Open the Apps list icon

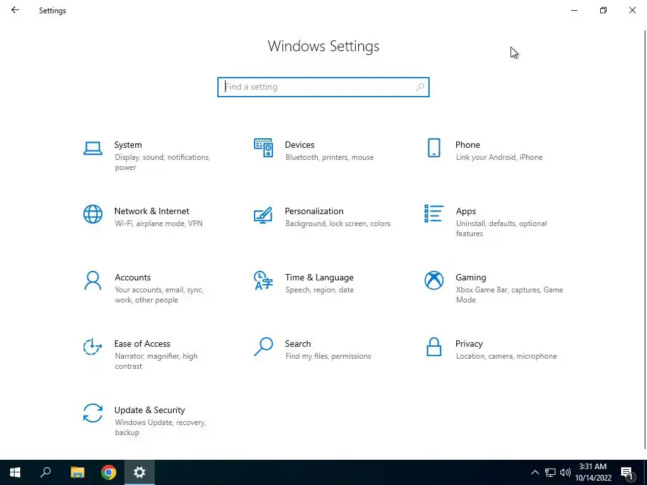(x=433, y=213)
